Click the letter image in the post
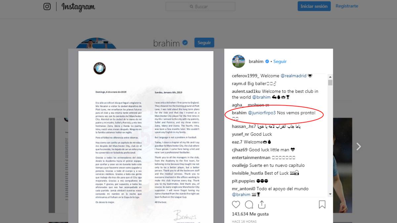 146,137
